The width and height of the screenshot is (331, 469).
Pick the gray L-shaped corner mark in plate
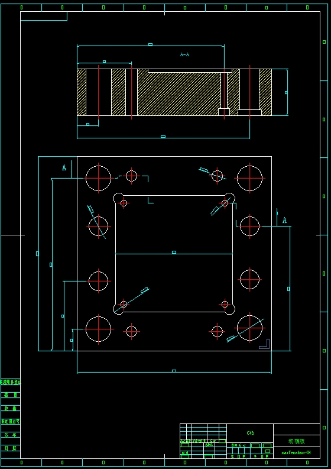pyautogui.click(x=264, y=344)
